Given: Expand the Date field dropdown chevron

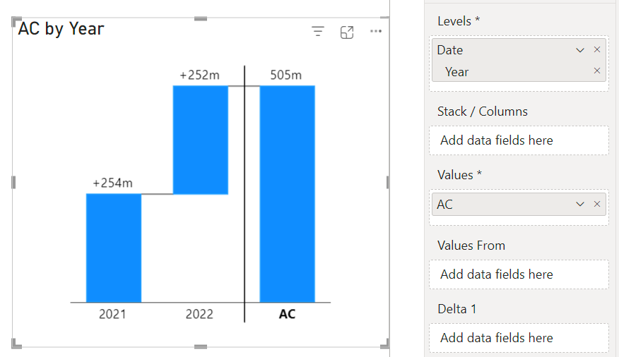Looking at the screenshot, I should [x=580, y=50].
